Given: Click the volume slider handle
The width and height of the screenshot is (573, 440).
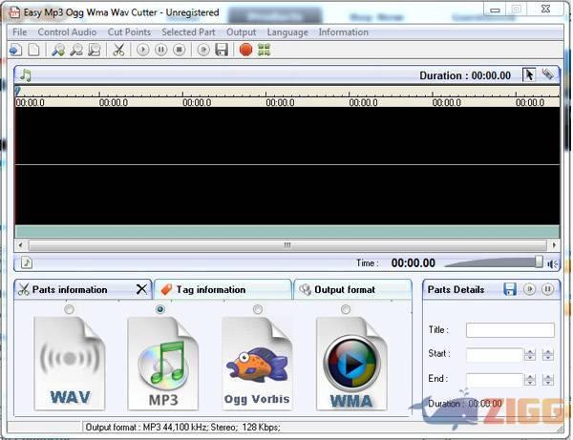Looking at the screenshot, I should (539, 262).
